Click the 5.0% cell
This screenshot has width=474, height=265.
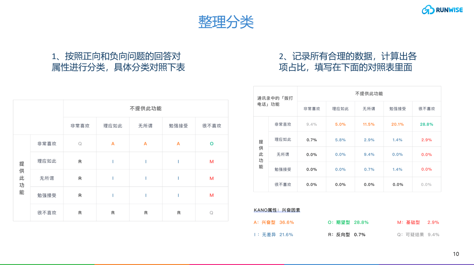pos(340,124)
